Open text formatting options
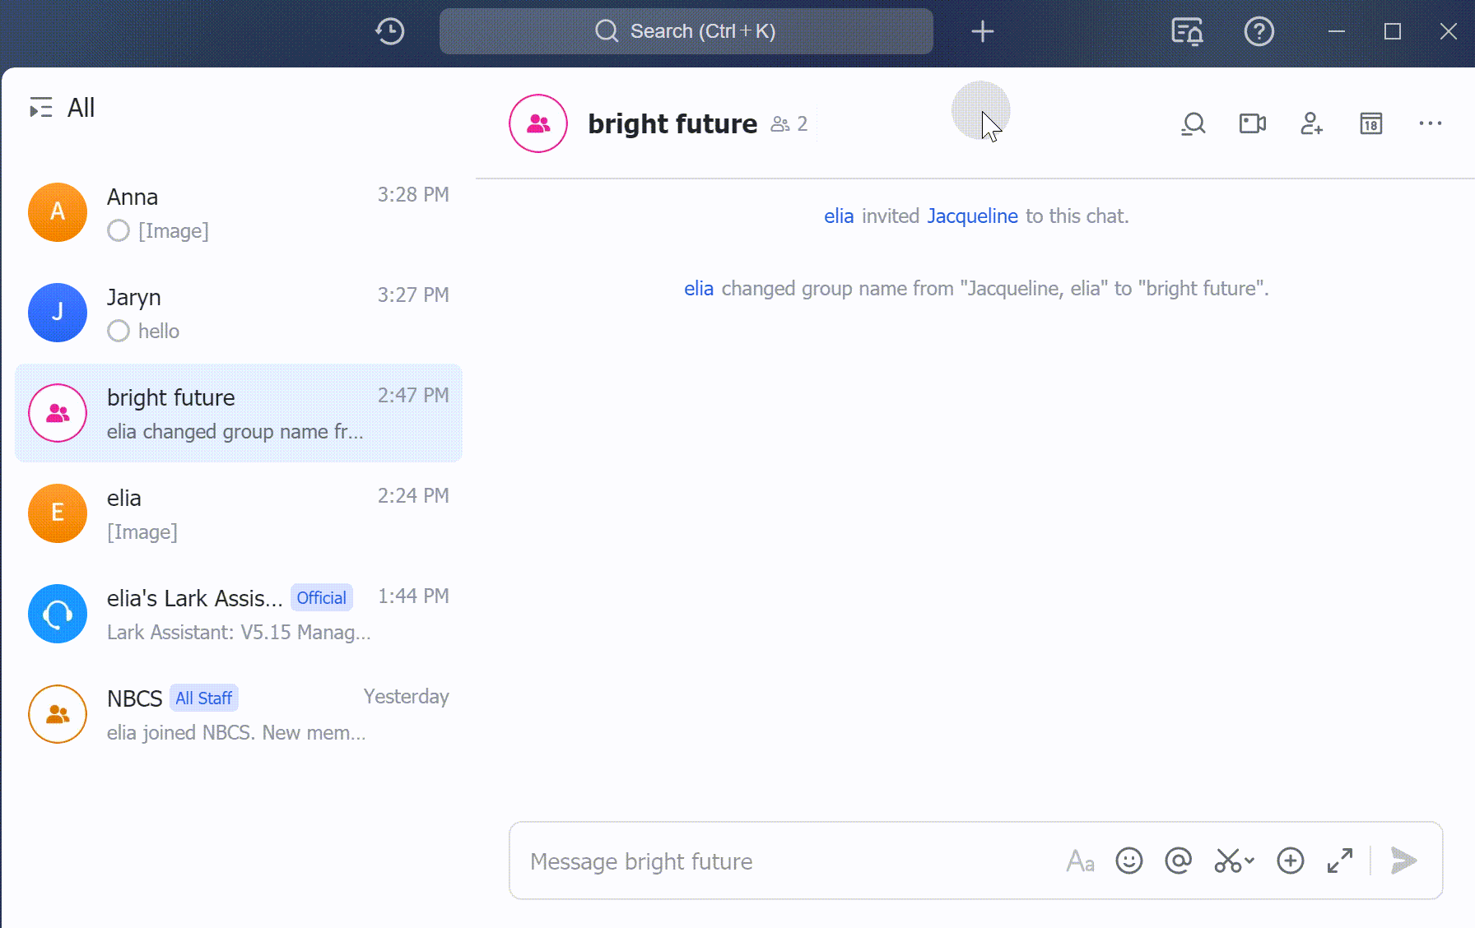The width and height of the screenshot is (1475, 928). point(1080,861)
